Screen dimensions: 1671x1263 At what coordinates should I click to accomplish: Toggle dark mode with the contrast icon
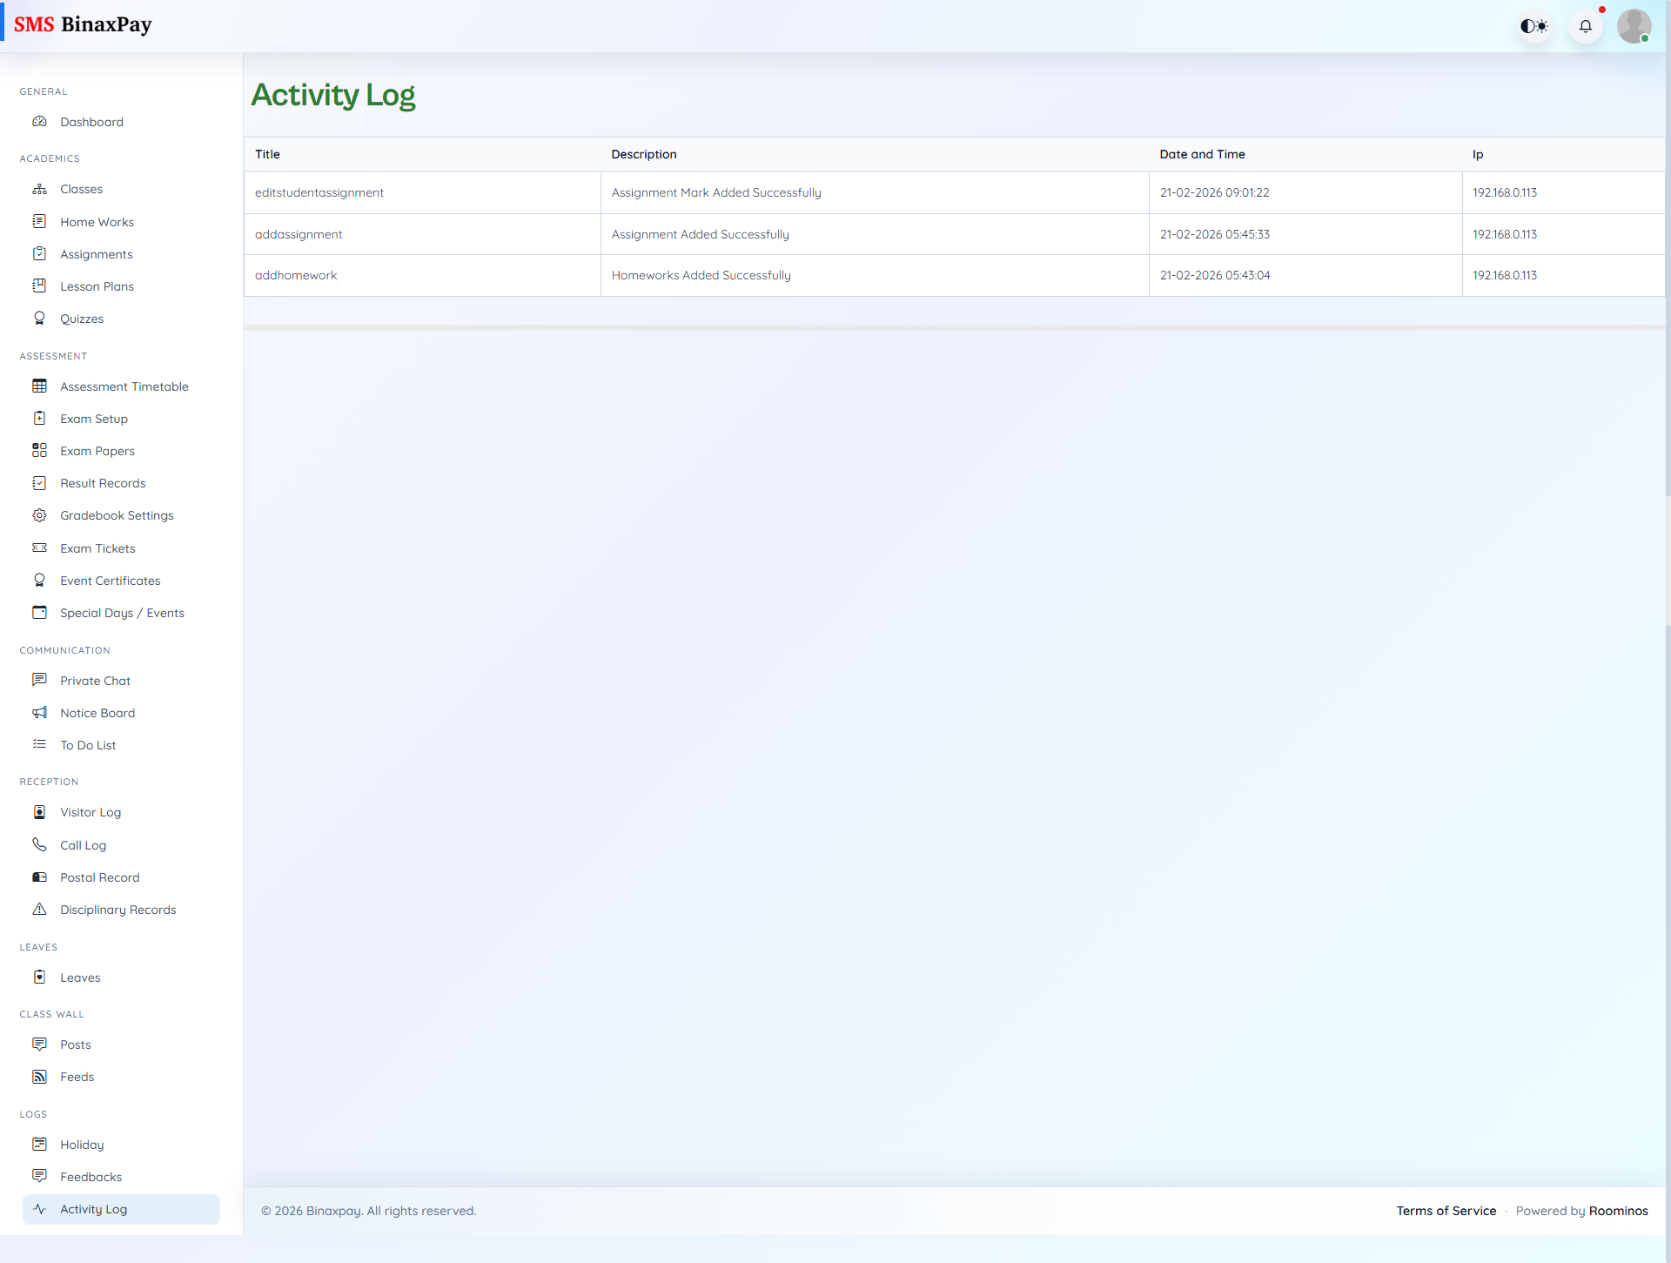1534,25
